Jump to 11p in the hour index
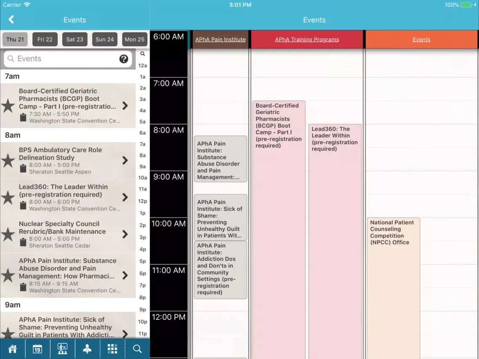The image size is (479, 359). tap(143, 334)
